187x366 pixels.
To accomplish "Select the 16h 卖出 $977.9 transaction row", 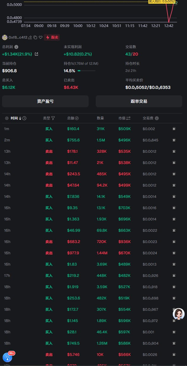I will (93, 253).
